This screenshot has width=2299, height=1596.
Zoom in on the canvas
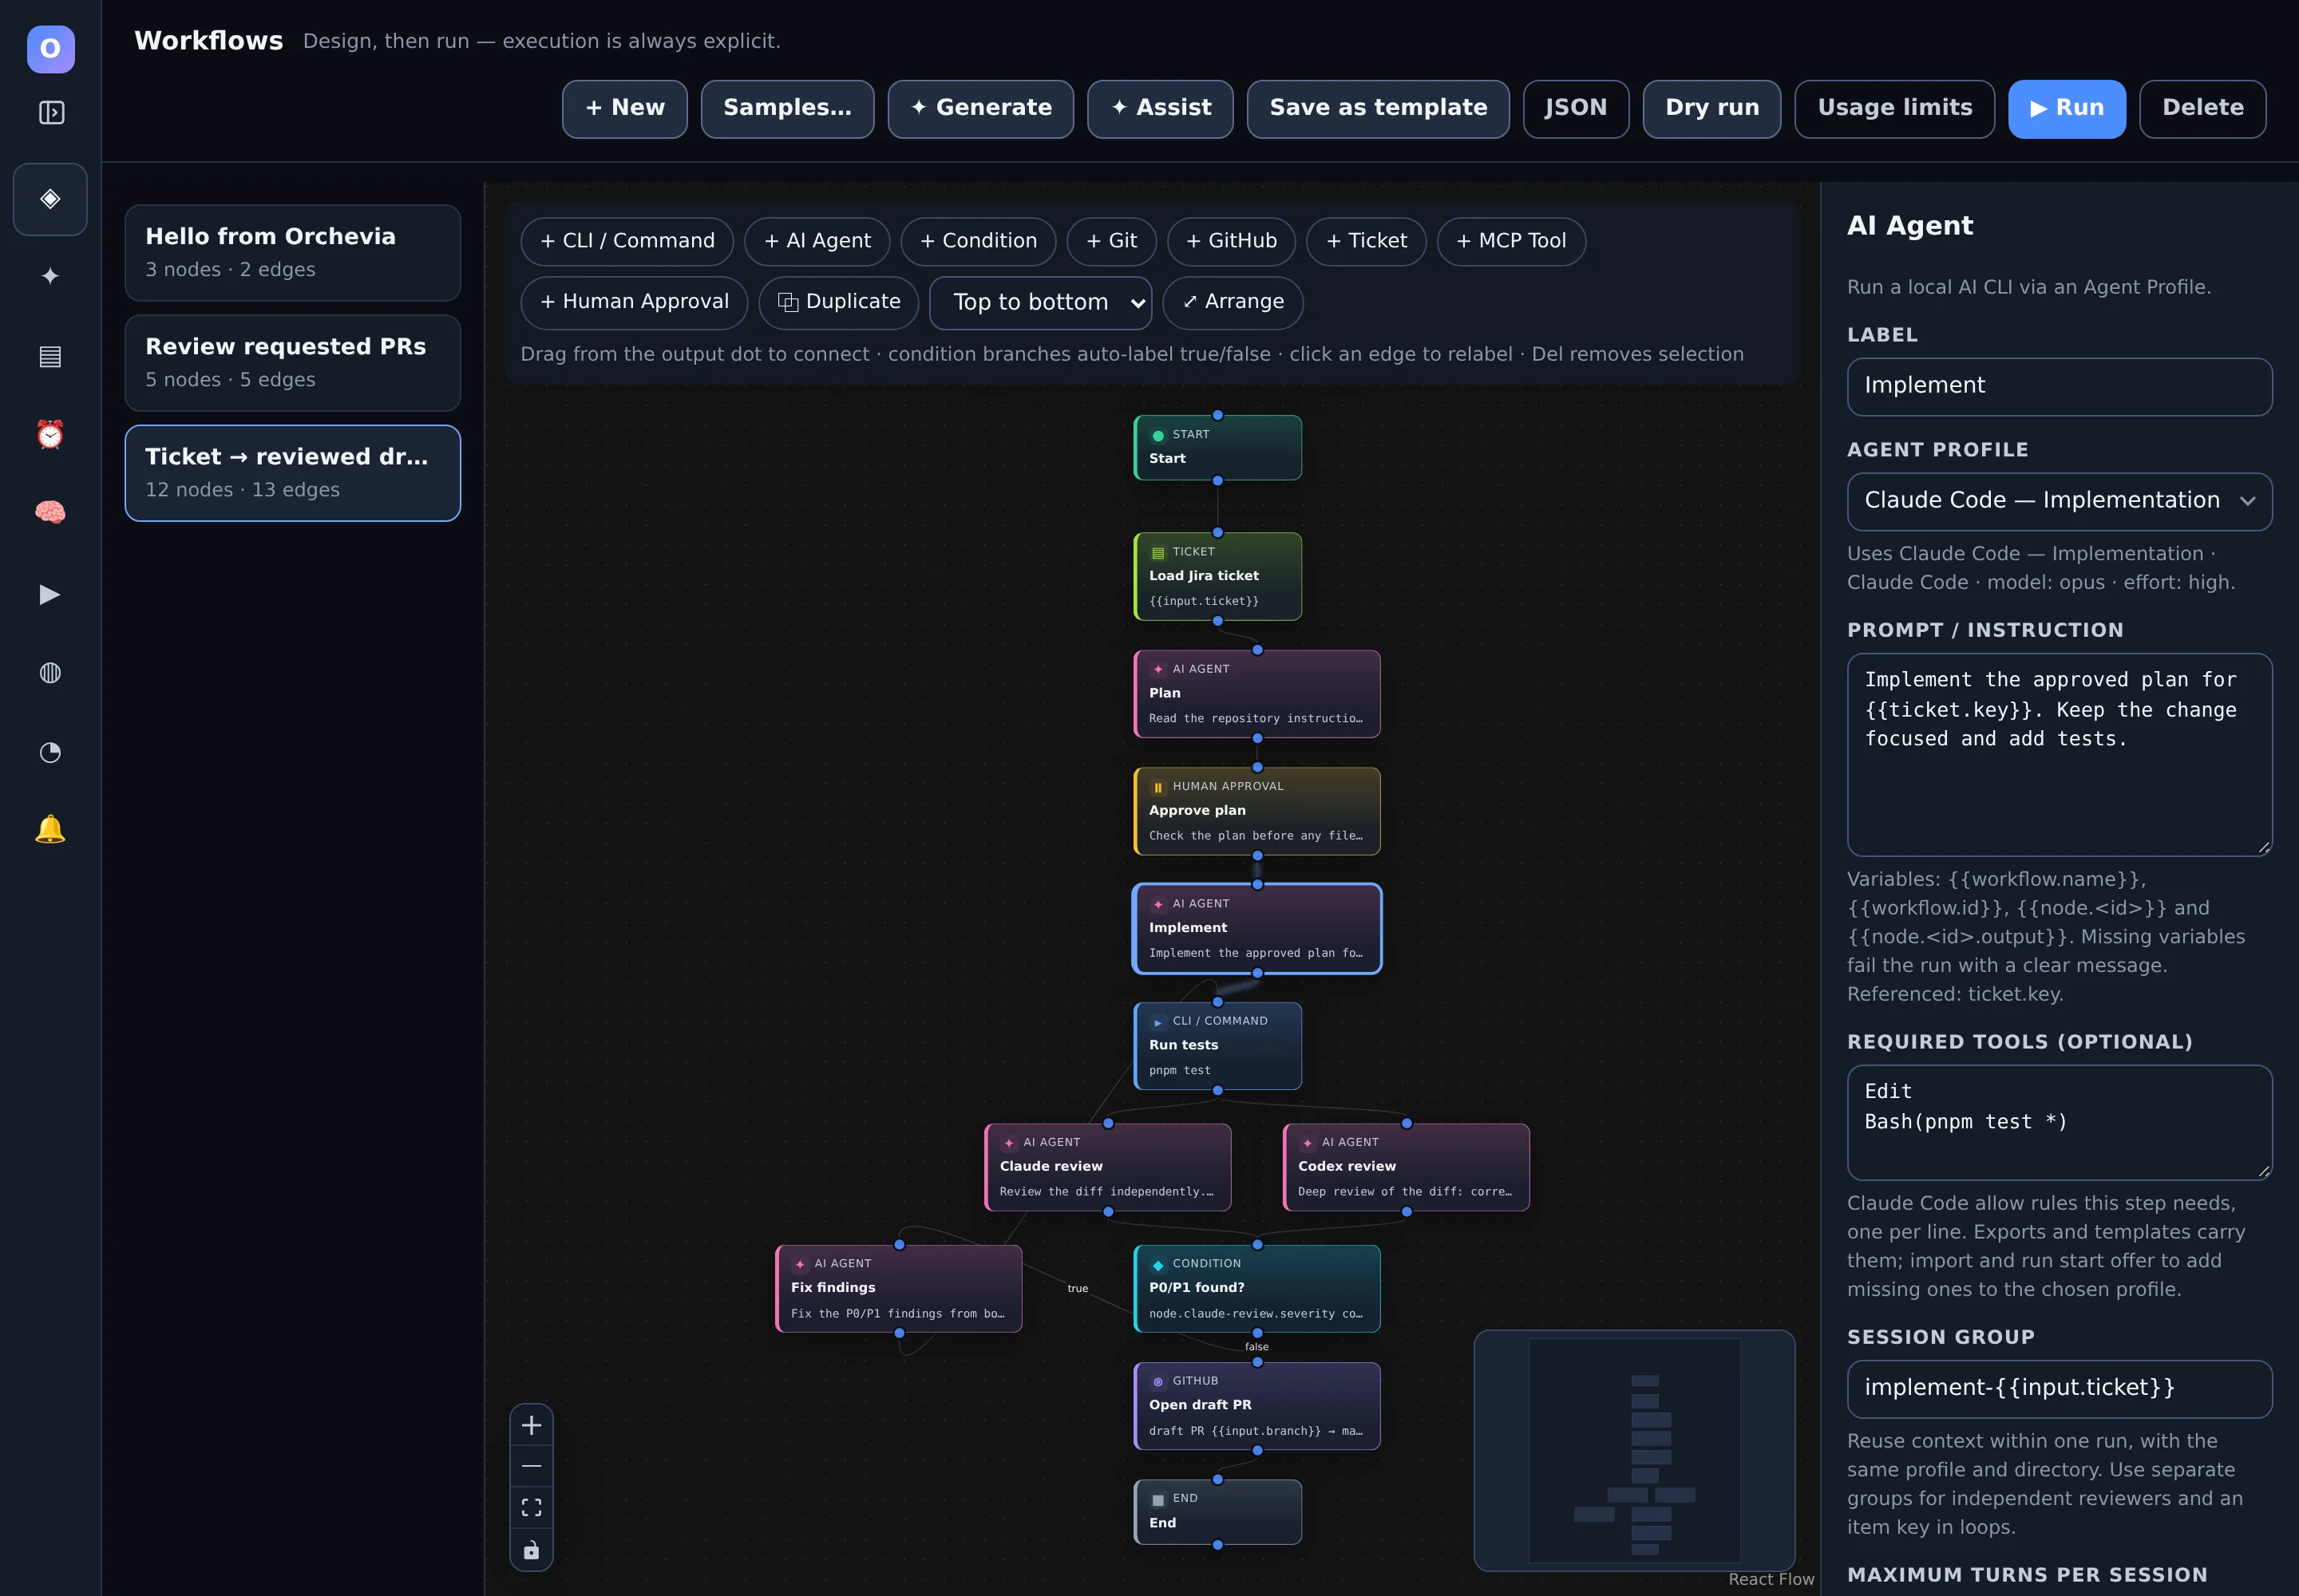coord(531,1425)
